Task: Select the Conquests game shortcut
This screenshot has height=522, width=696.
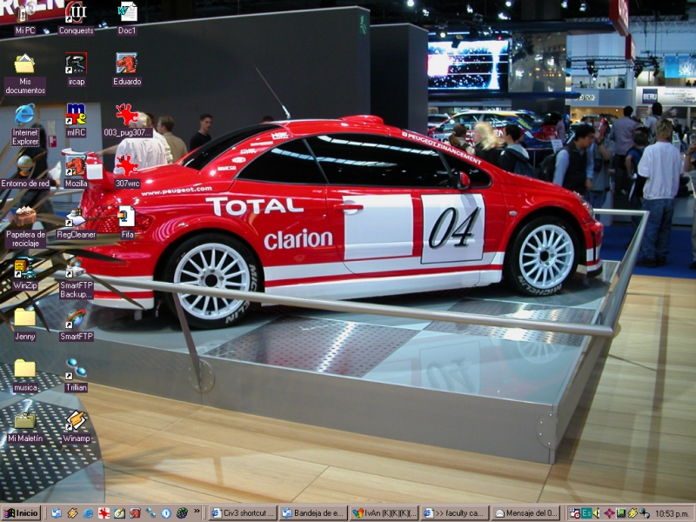Action: 76,13
